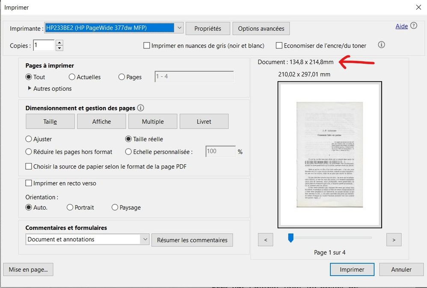
Task: Click the info icon next to Economiser de l'encre option
Action: tap(381, 45)
